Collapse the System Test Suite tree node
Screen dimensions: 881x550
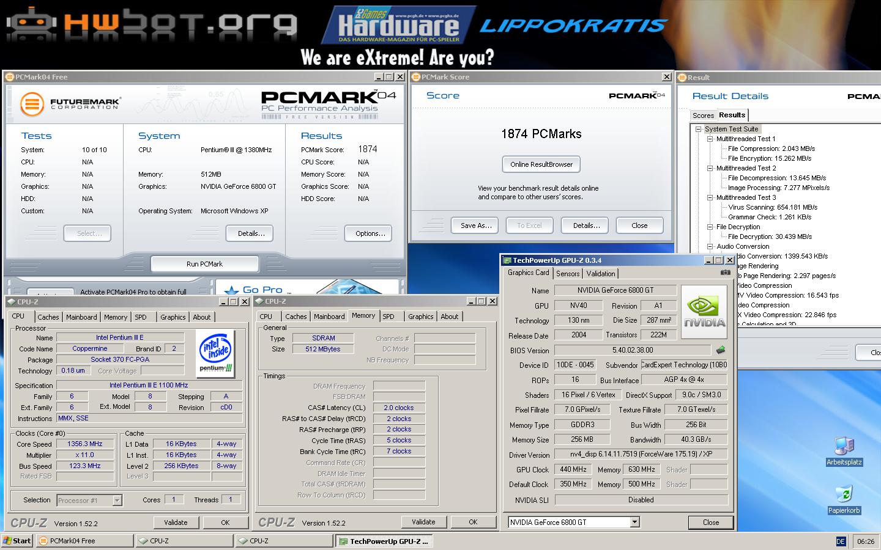click(698, 129)
